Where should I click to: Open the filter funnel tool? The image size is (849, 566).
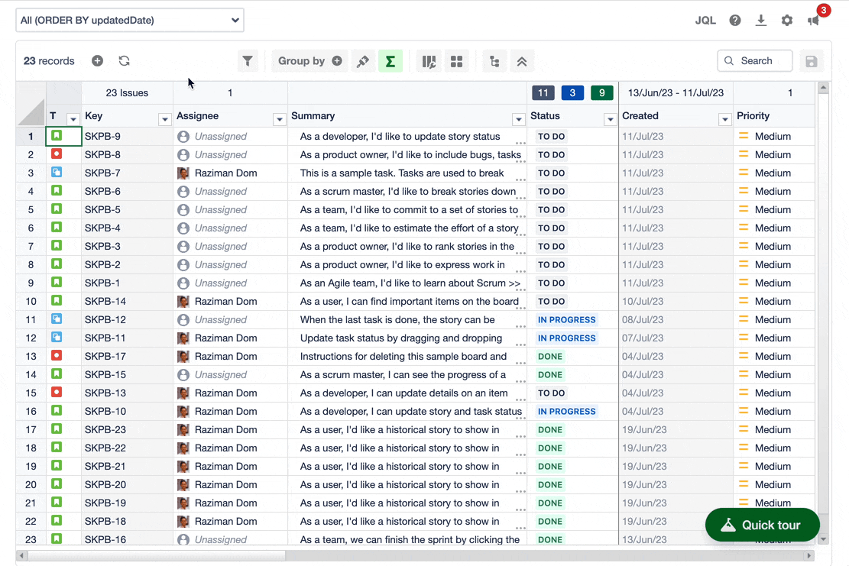[x=248, y=61]
